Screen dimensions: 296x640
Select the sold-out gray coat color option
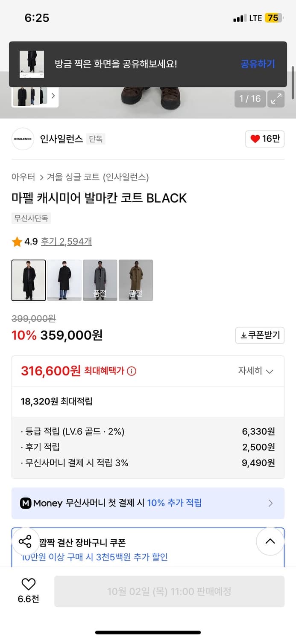pos(100,280)
